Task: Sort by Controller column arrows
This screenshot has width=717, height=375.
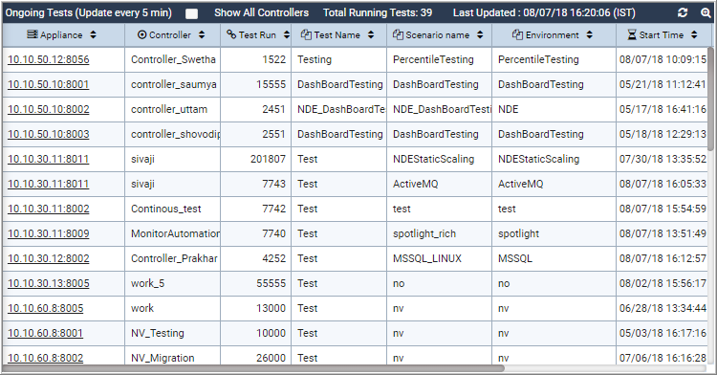Action: [202, 34]
